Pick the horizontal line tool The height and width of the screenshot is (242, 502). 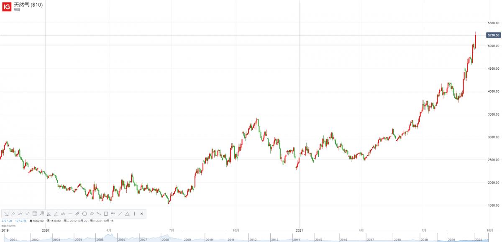[70, 214]
